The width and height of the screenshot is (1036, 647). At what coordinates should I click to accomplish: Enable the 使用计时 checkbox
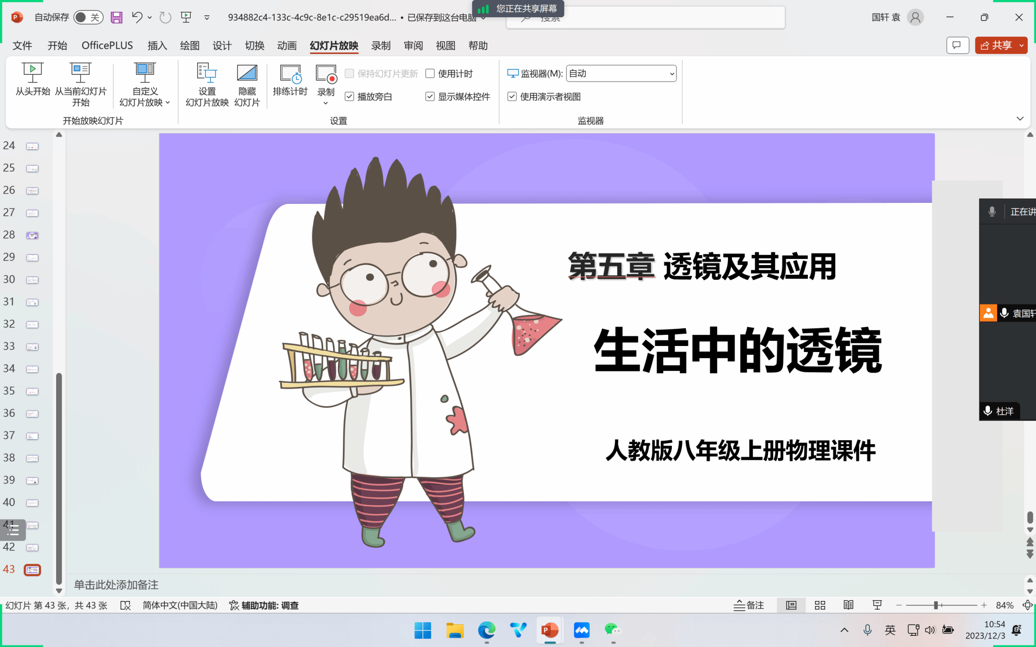430,74
